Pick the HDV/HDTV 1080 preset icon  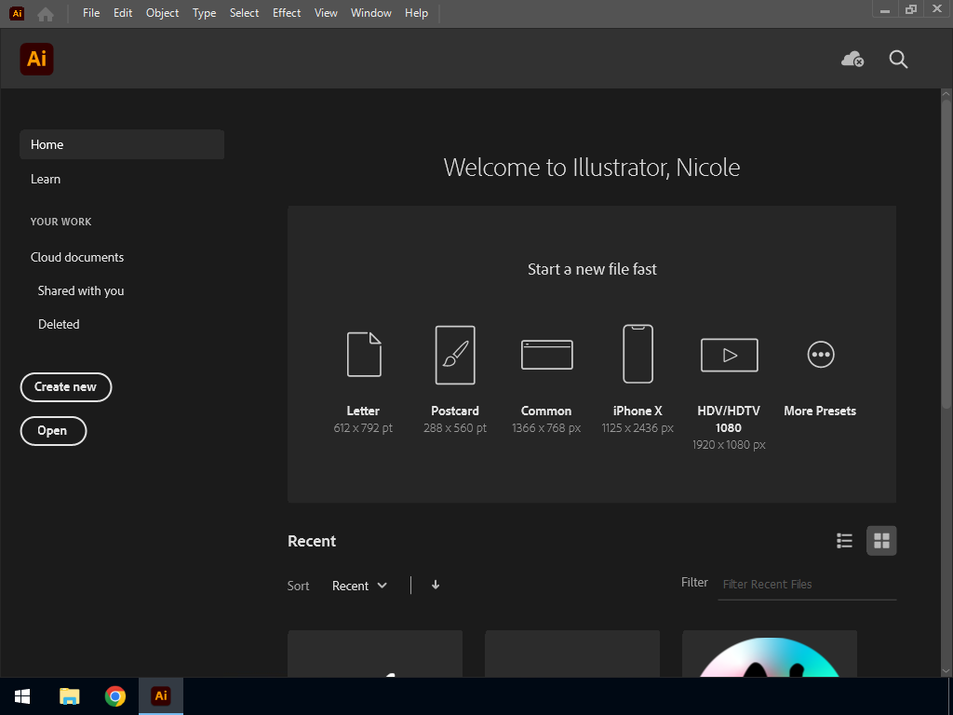(730, 355)
